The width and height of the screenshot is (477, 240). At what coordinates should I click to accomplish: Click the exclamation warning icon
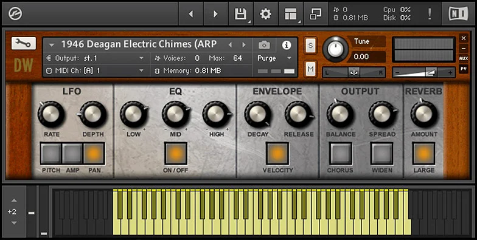[430, 13]
